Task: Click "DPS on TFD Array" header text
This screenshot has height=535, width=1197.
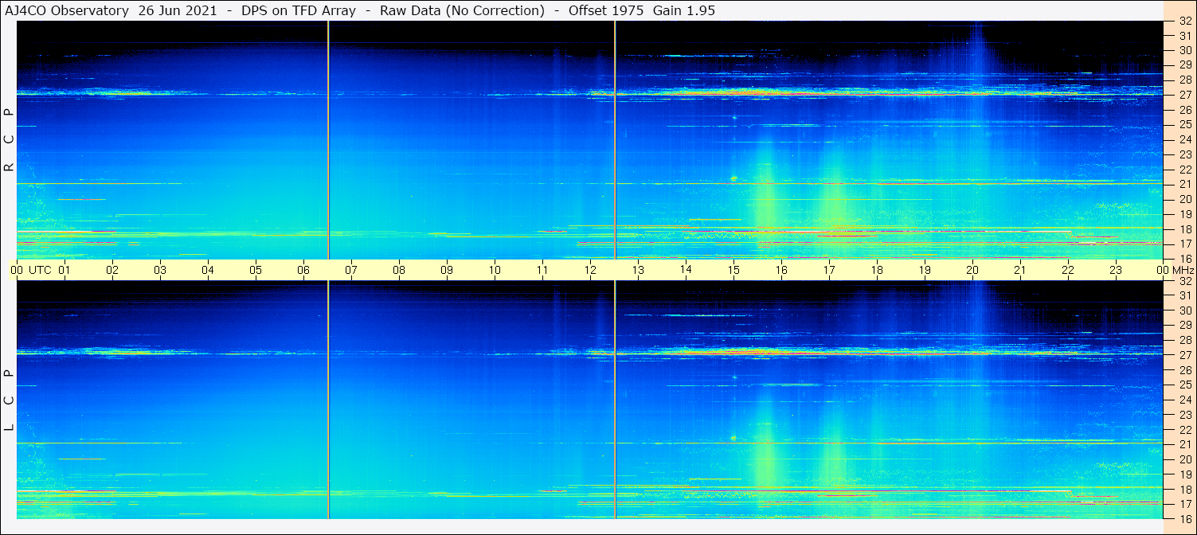Action: click(x=297, y=11)
